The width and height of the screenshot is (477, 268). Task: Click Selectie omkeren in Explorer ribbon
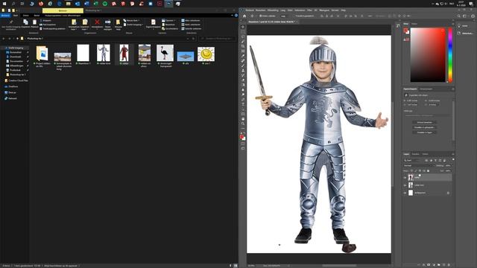(x=191, y=28)
